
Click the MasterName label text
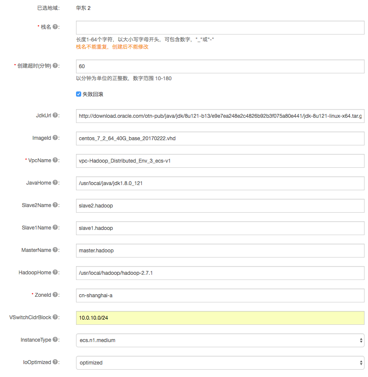click(36, 250)
